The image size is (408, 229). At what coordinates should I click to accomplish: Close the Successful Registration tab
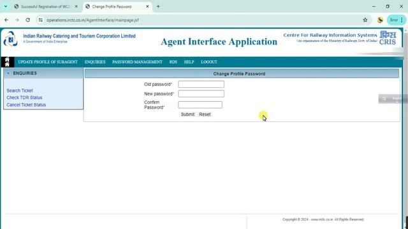point(76,6)
